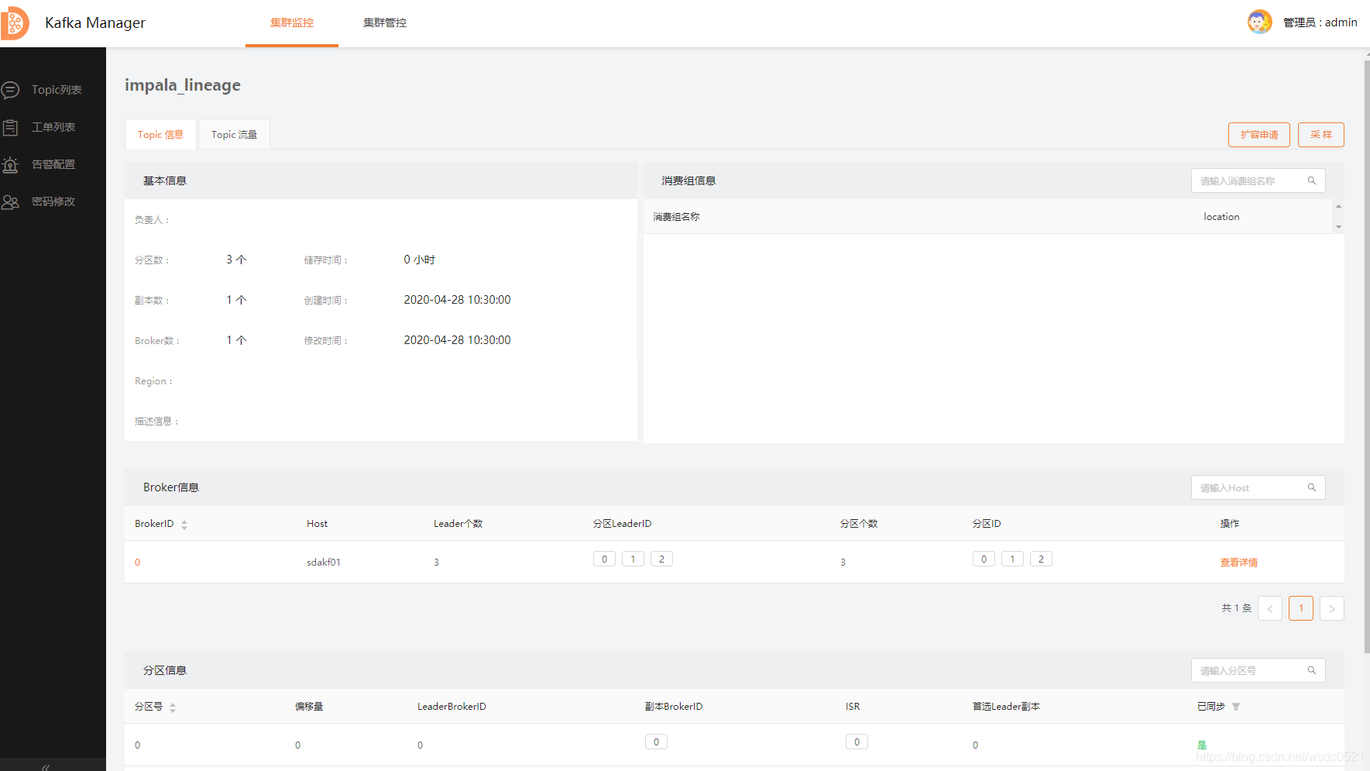Click the 3 个 partition count value

(x=236, y=260)
